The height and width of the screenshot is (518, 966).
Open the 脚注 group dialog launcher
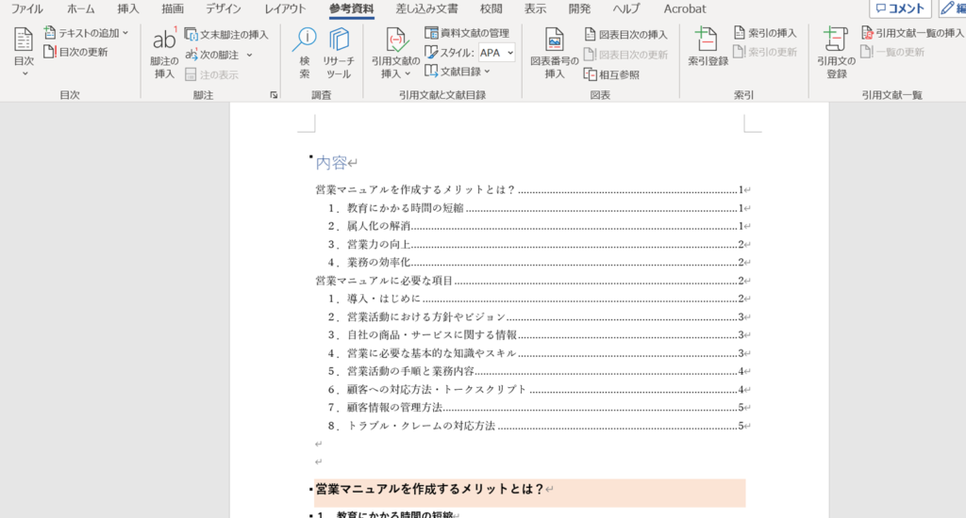274,95
